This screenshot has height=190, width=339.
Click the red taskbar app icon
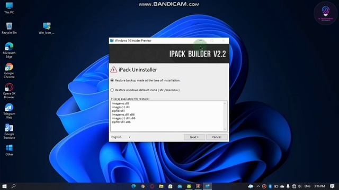[198, 186]
